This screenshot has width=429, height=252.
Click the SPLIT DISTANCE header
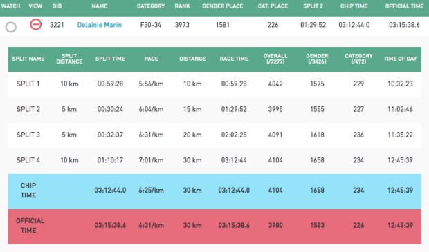point(69,59)
